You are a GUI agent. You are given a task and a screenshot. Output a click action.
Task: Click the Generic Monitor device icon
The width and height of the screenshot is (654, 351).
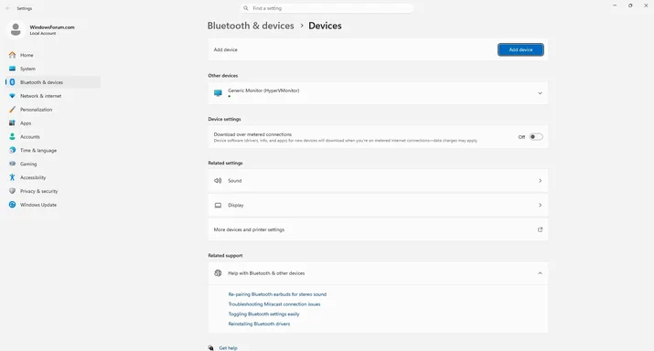click(x=218, y=93)
